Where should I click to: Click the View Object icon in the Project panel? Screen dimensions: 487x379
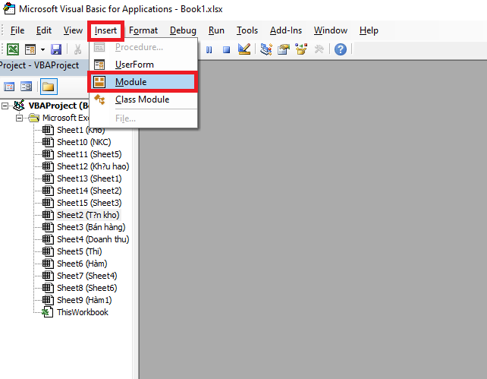tap(26, 87)
